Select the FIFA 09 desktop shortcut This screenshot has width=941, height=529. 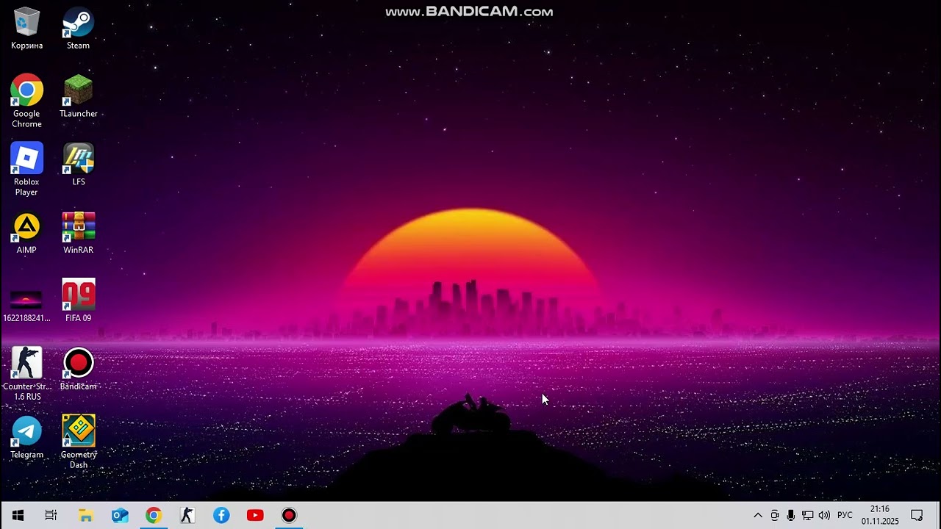tap(78, 301)
